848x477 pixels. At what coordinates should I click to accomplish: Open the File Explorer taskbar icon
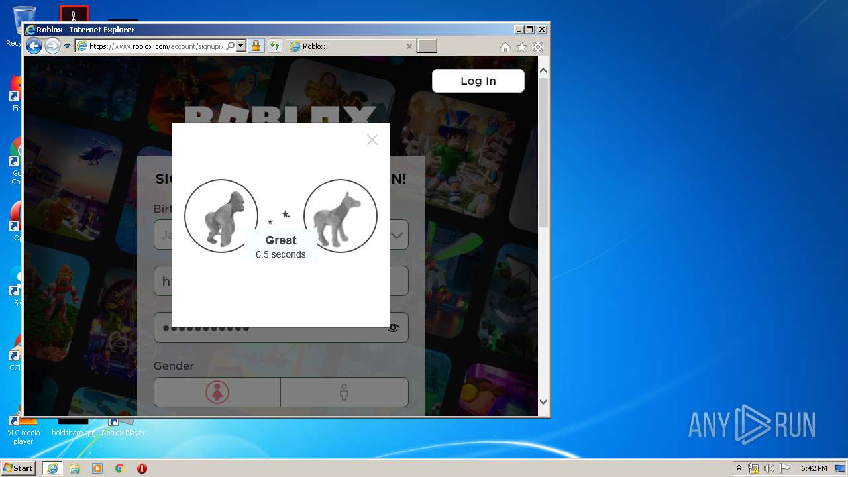tap(75, 468)
